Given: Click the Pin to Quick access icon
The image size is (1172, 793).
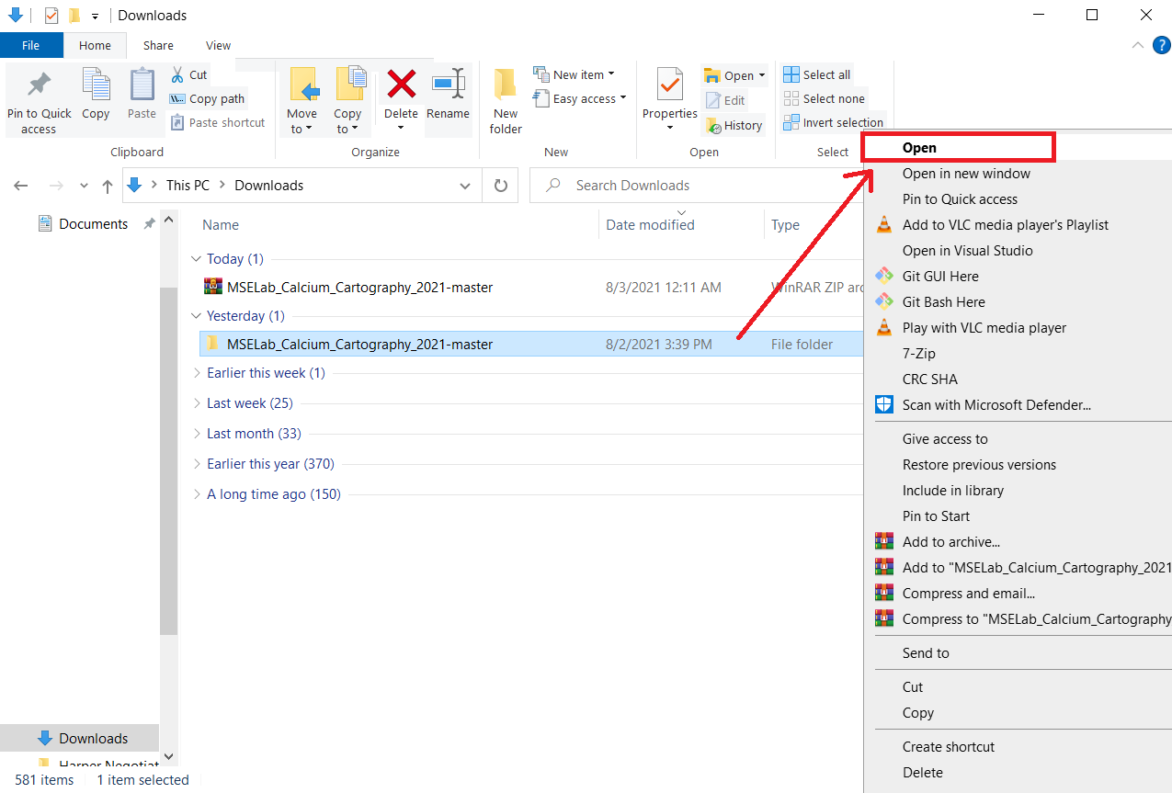Looking at the screenshot, I should tap(39, 85).
